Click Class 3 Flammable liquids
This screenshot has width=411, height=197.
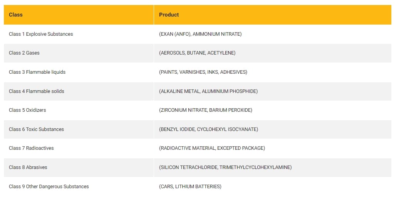(x=37, y=72)
